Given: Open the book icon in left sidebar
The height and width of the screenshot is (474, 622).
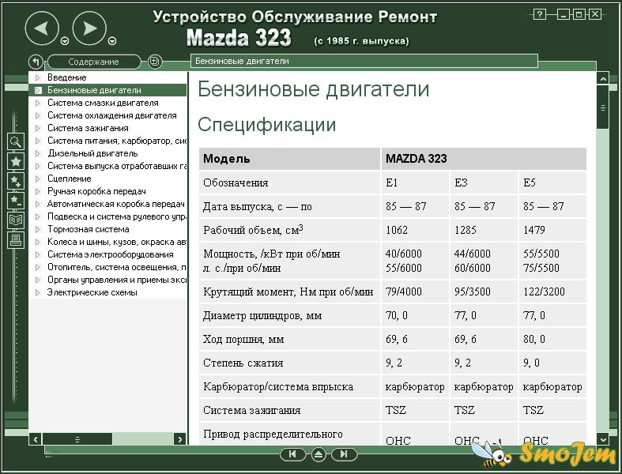Looking at the screenshot, I should point(16,220).
